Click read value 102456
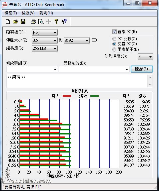159x191 pixels. 144,152
